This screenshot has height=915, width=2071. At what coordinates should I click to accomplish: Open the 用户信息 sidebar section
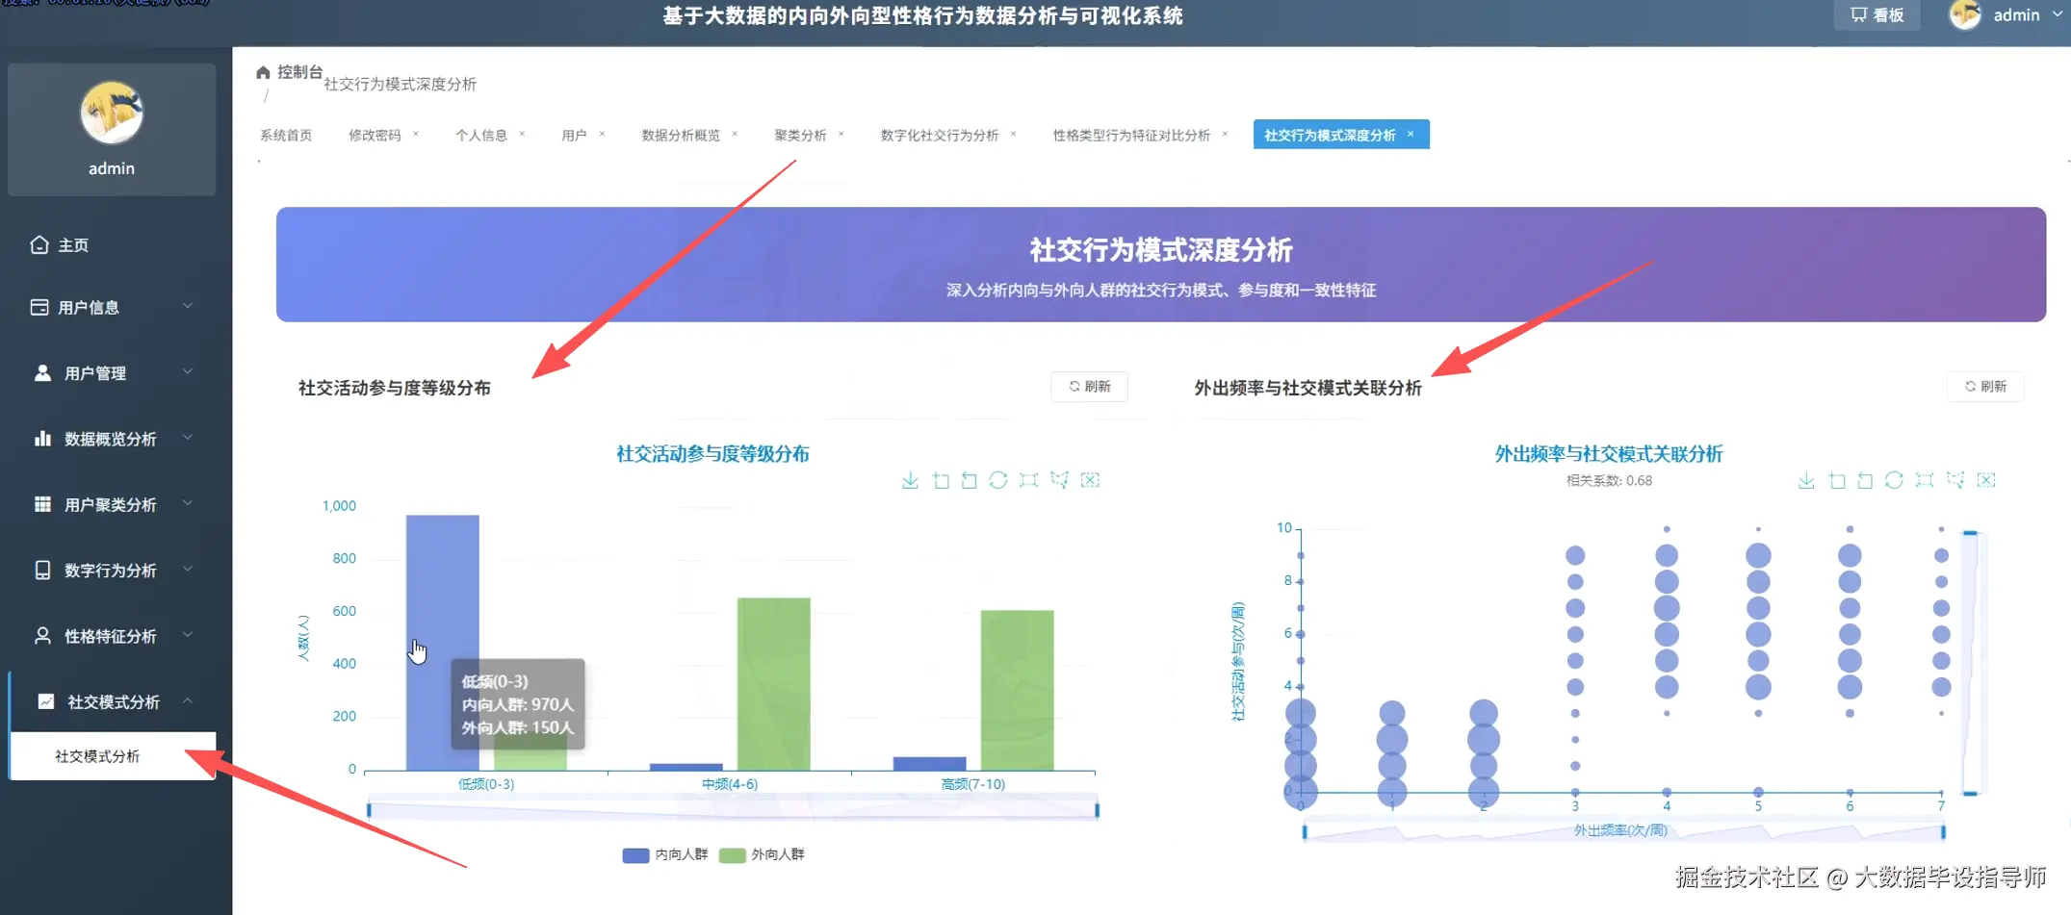pos(91,307)
